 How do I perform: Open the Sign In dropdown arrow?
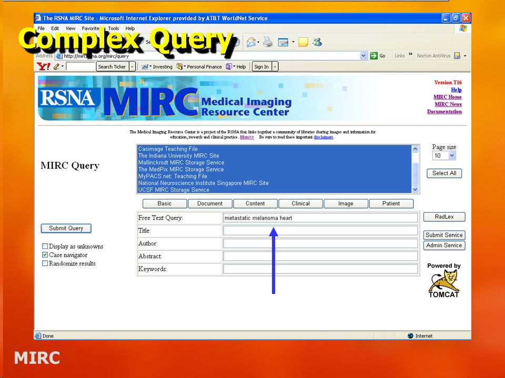click(x=275, y=67)
